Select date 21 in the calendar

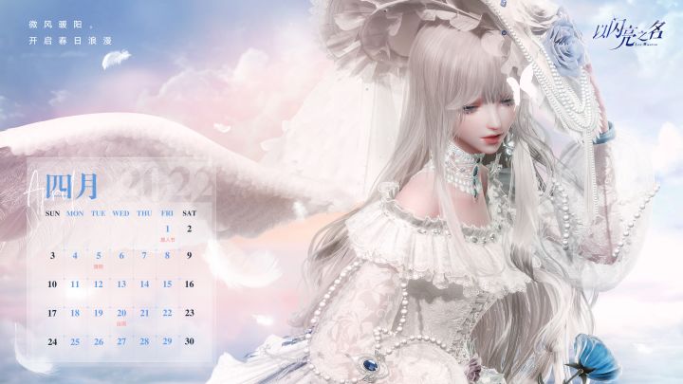coord(144,313)
